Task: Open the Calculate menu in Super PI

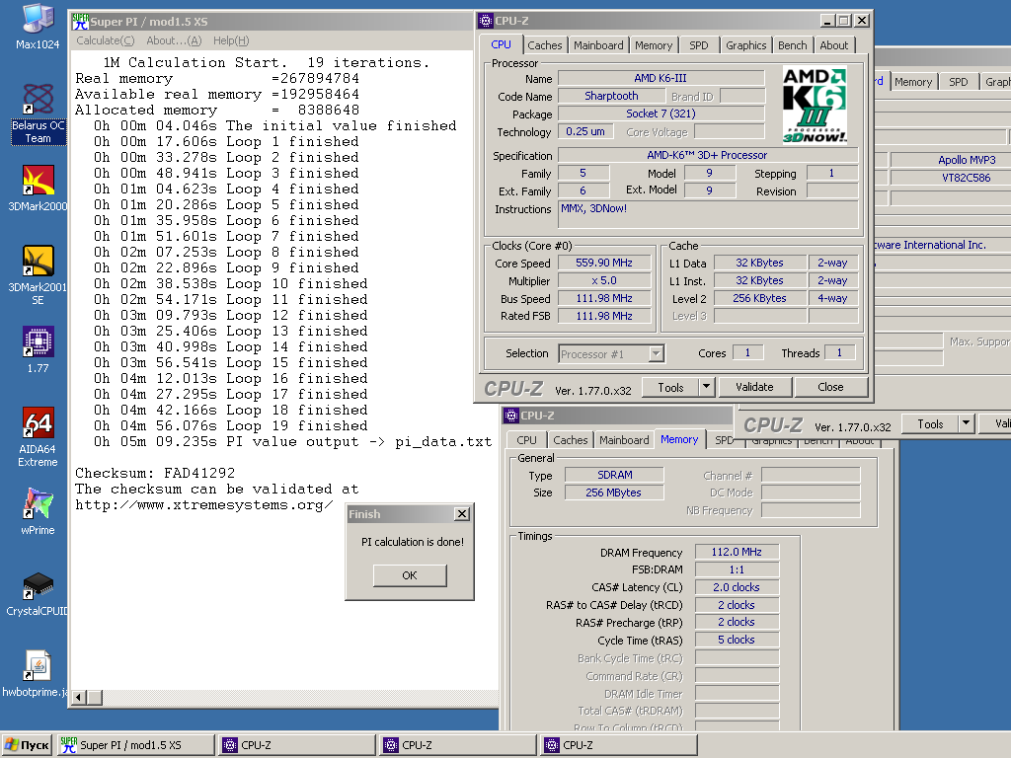Action: [105, 40]
